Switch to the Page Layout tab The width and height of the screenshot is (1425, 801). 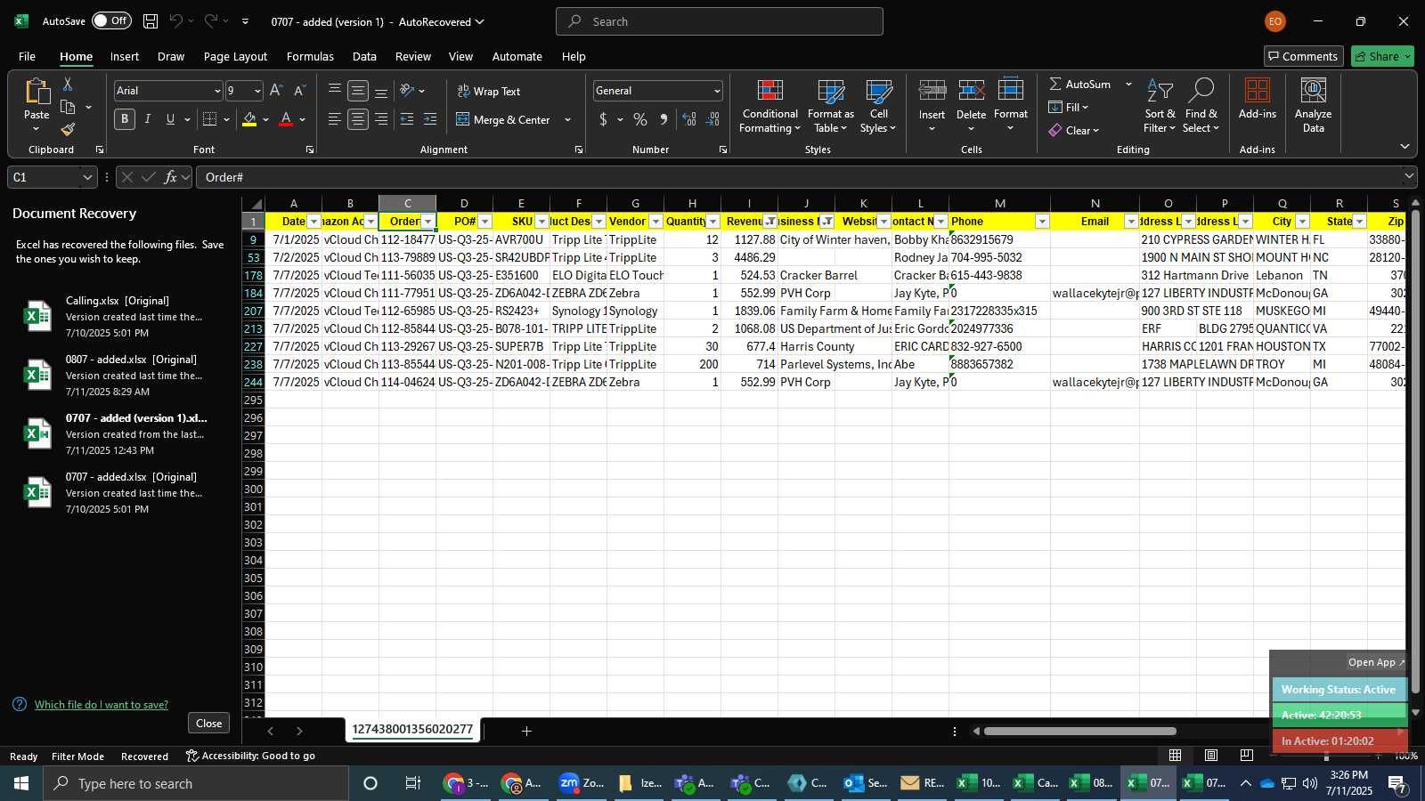(235, 56)
